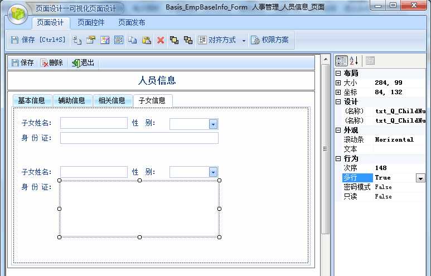The image size is (431, 276).
Task: Click the 保存 [Ctrl+S] toolbar button
Action: pos(38,40)
